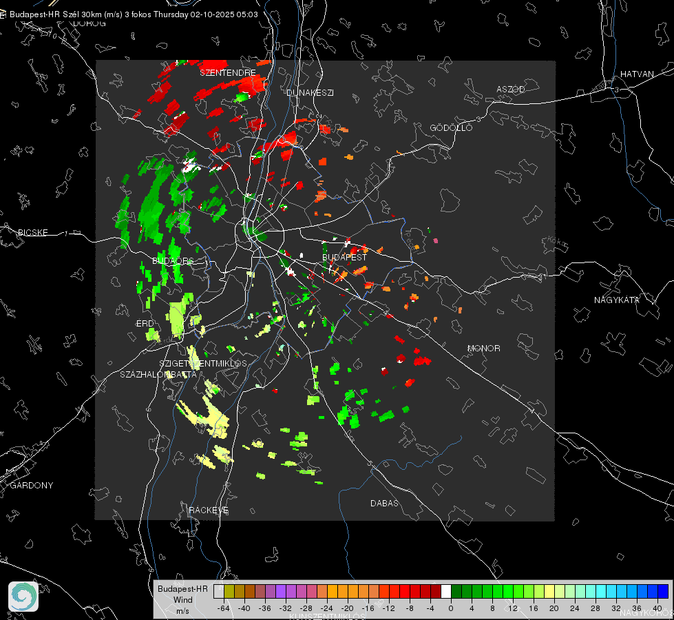Image resolution: width=674 pixels, height=620 pixels.
Task: Click the SZÁZHALOMBATTA label
Action: 158,374
